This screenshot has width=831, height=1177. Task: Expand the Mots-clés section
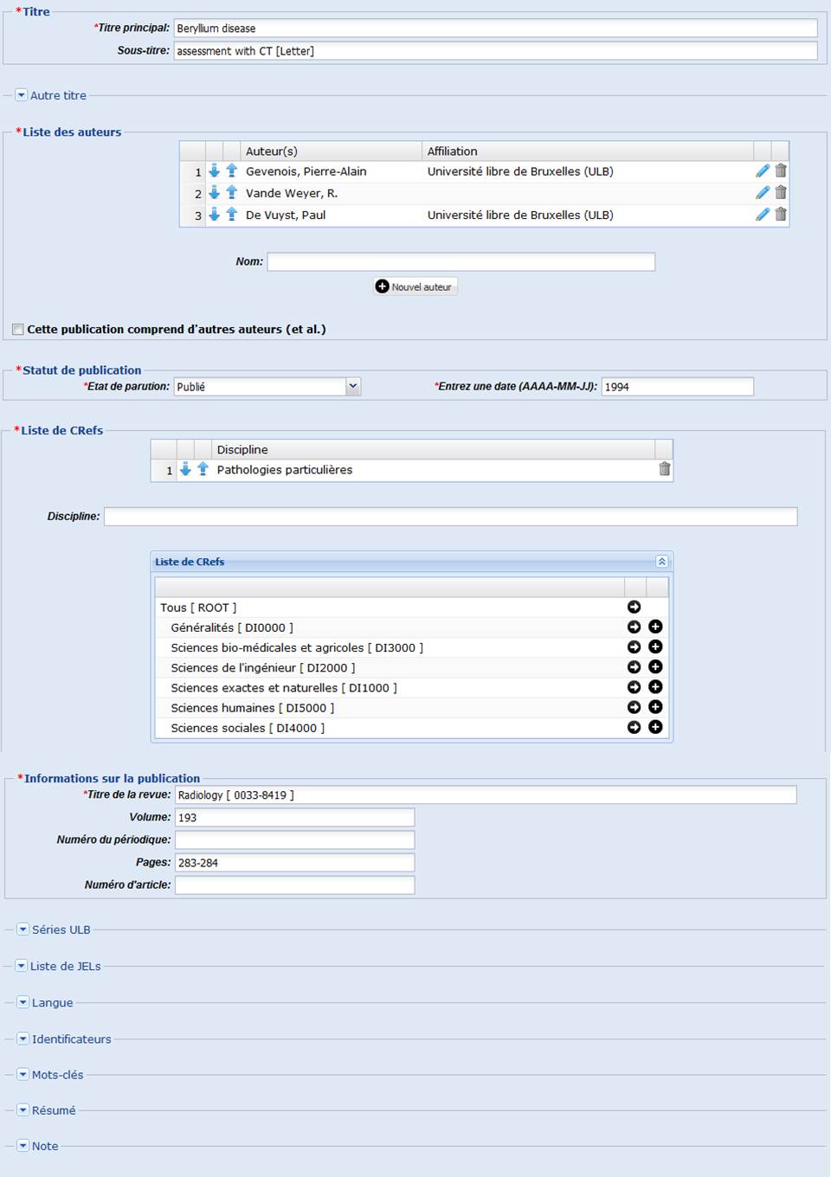click(x=23, y=1075)
